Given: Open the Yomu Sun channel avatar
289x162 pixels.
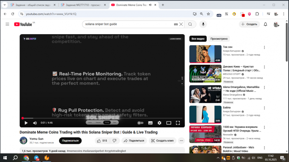Looking at the screenshot, I should click(x=23, y=141).
